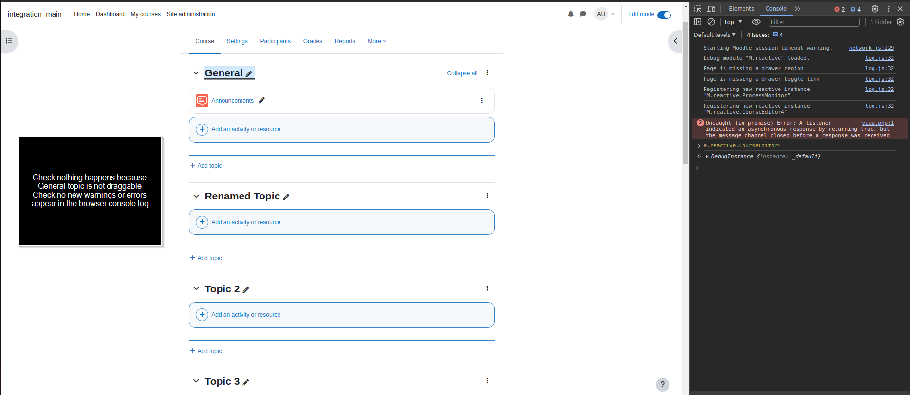The width and height of the screenshot is (910, 395).
Task: Click the console live expression eye icon
Action: tap(756, 22)
